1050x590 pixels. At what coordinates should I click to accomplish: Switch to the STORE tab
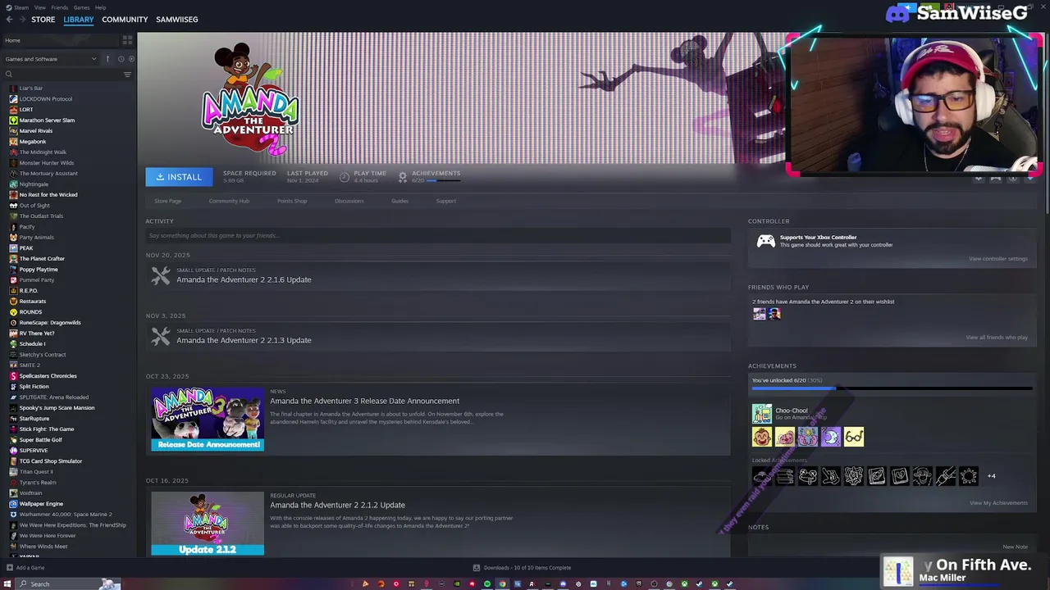click(x=43, y=19)
